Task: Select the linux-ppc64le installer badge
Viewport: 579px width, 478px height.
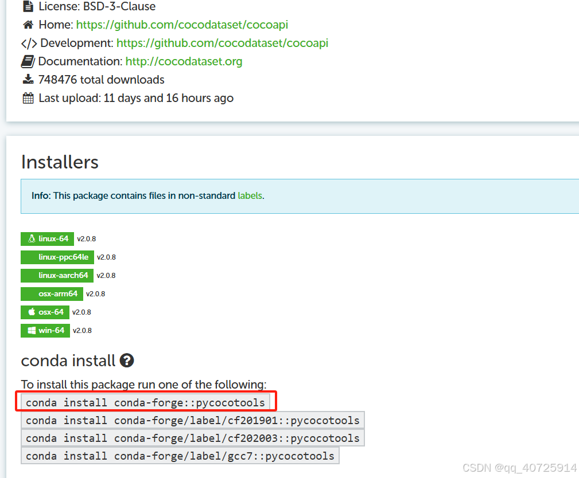Action: click(57, 257)
